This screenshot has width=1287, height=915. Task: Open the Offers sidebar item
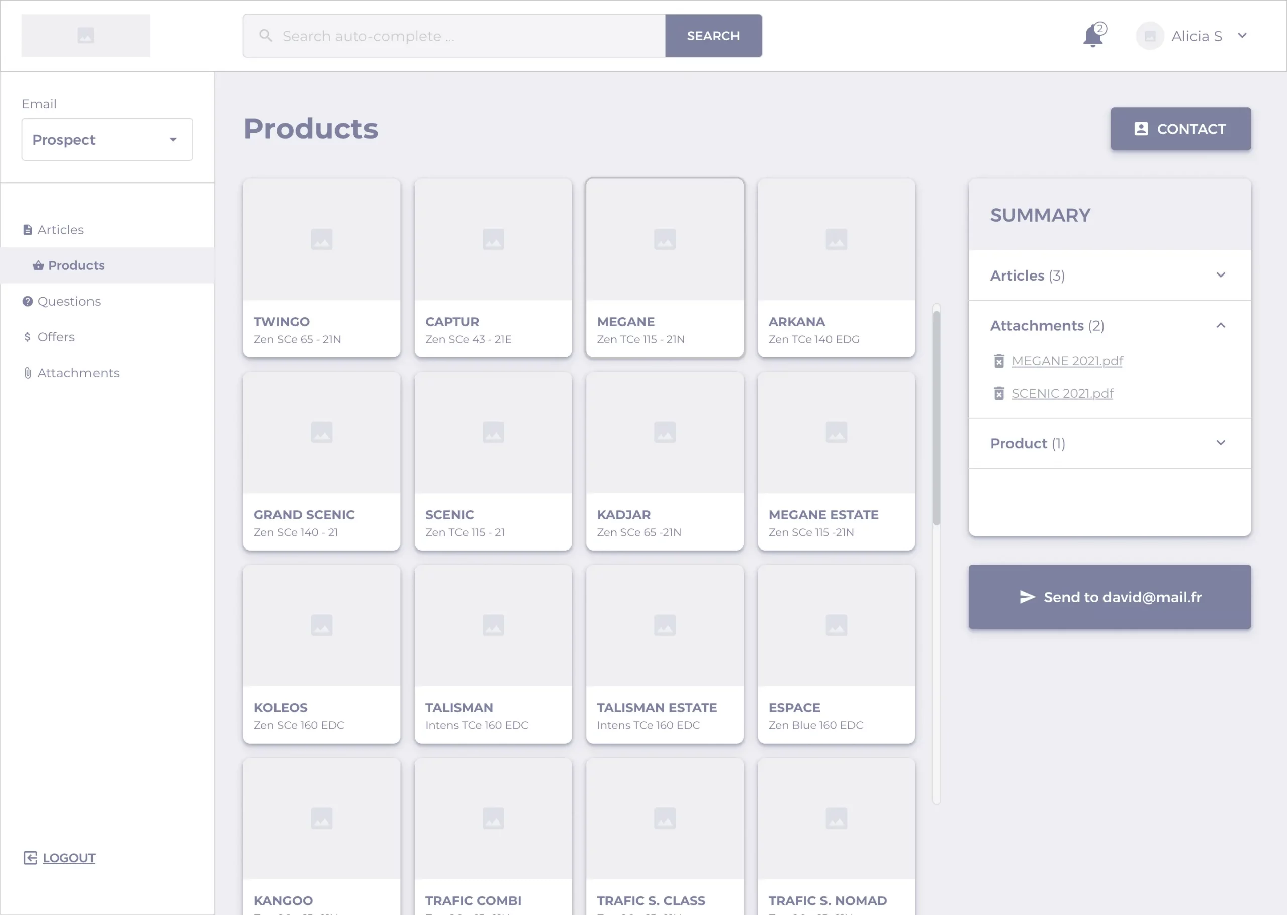[x=56, y=337]
